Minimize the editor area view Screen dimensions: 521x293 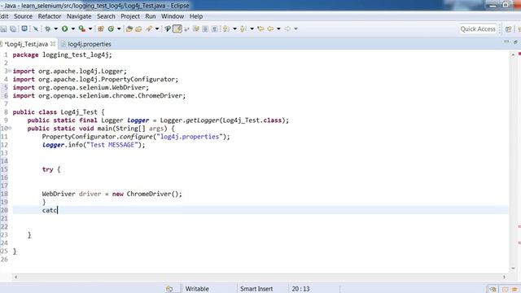pos(506,42)
